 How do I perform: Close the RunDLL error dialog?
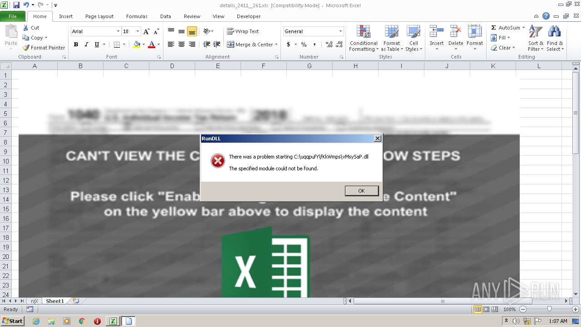377,138
